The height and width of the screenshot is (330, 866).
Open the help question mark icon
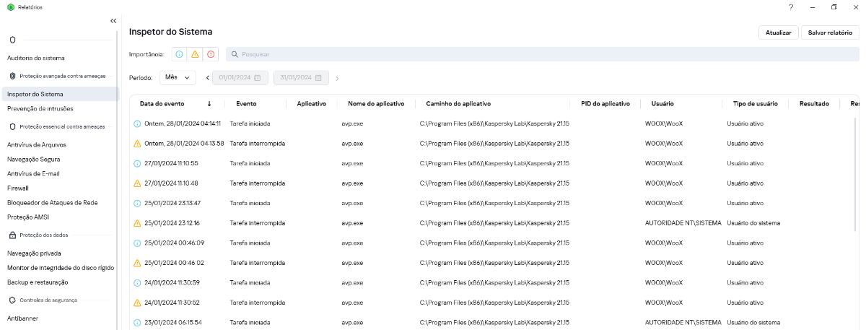[791, 7]
